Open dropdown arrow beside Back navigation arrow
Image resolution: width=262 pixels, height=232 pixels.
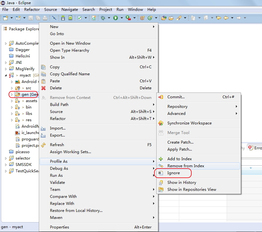point(232,18)
